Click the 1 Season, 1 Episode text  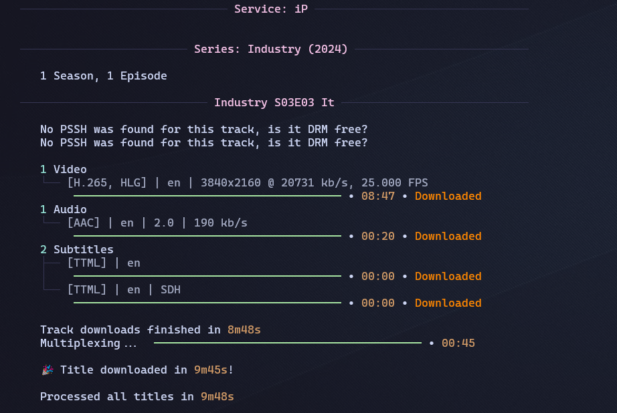pyautogui.click(x=104, y=76)
